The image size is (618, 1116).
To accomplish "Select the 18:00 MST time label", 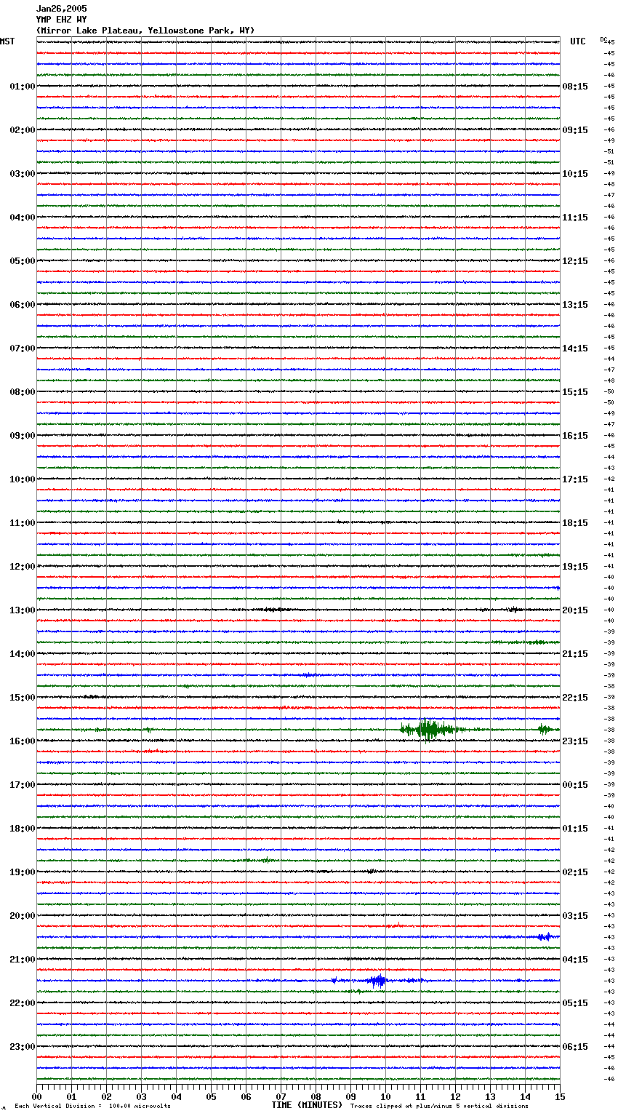I will tap(23, 829).
